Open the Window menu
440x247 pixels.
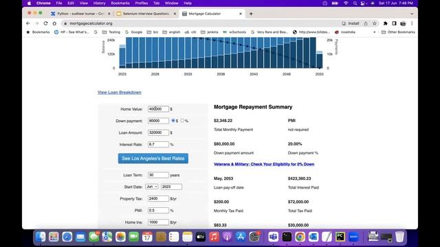pos(171,3)
